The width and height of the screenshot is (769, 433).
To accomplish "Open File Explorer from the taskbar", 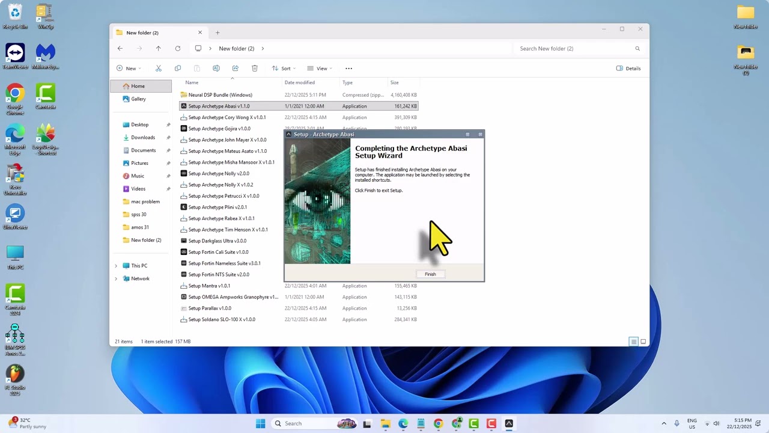I will 385,423.
